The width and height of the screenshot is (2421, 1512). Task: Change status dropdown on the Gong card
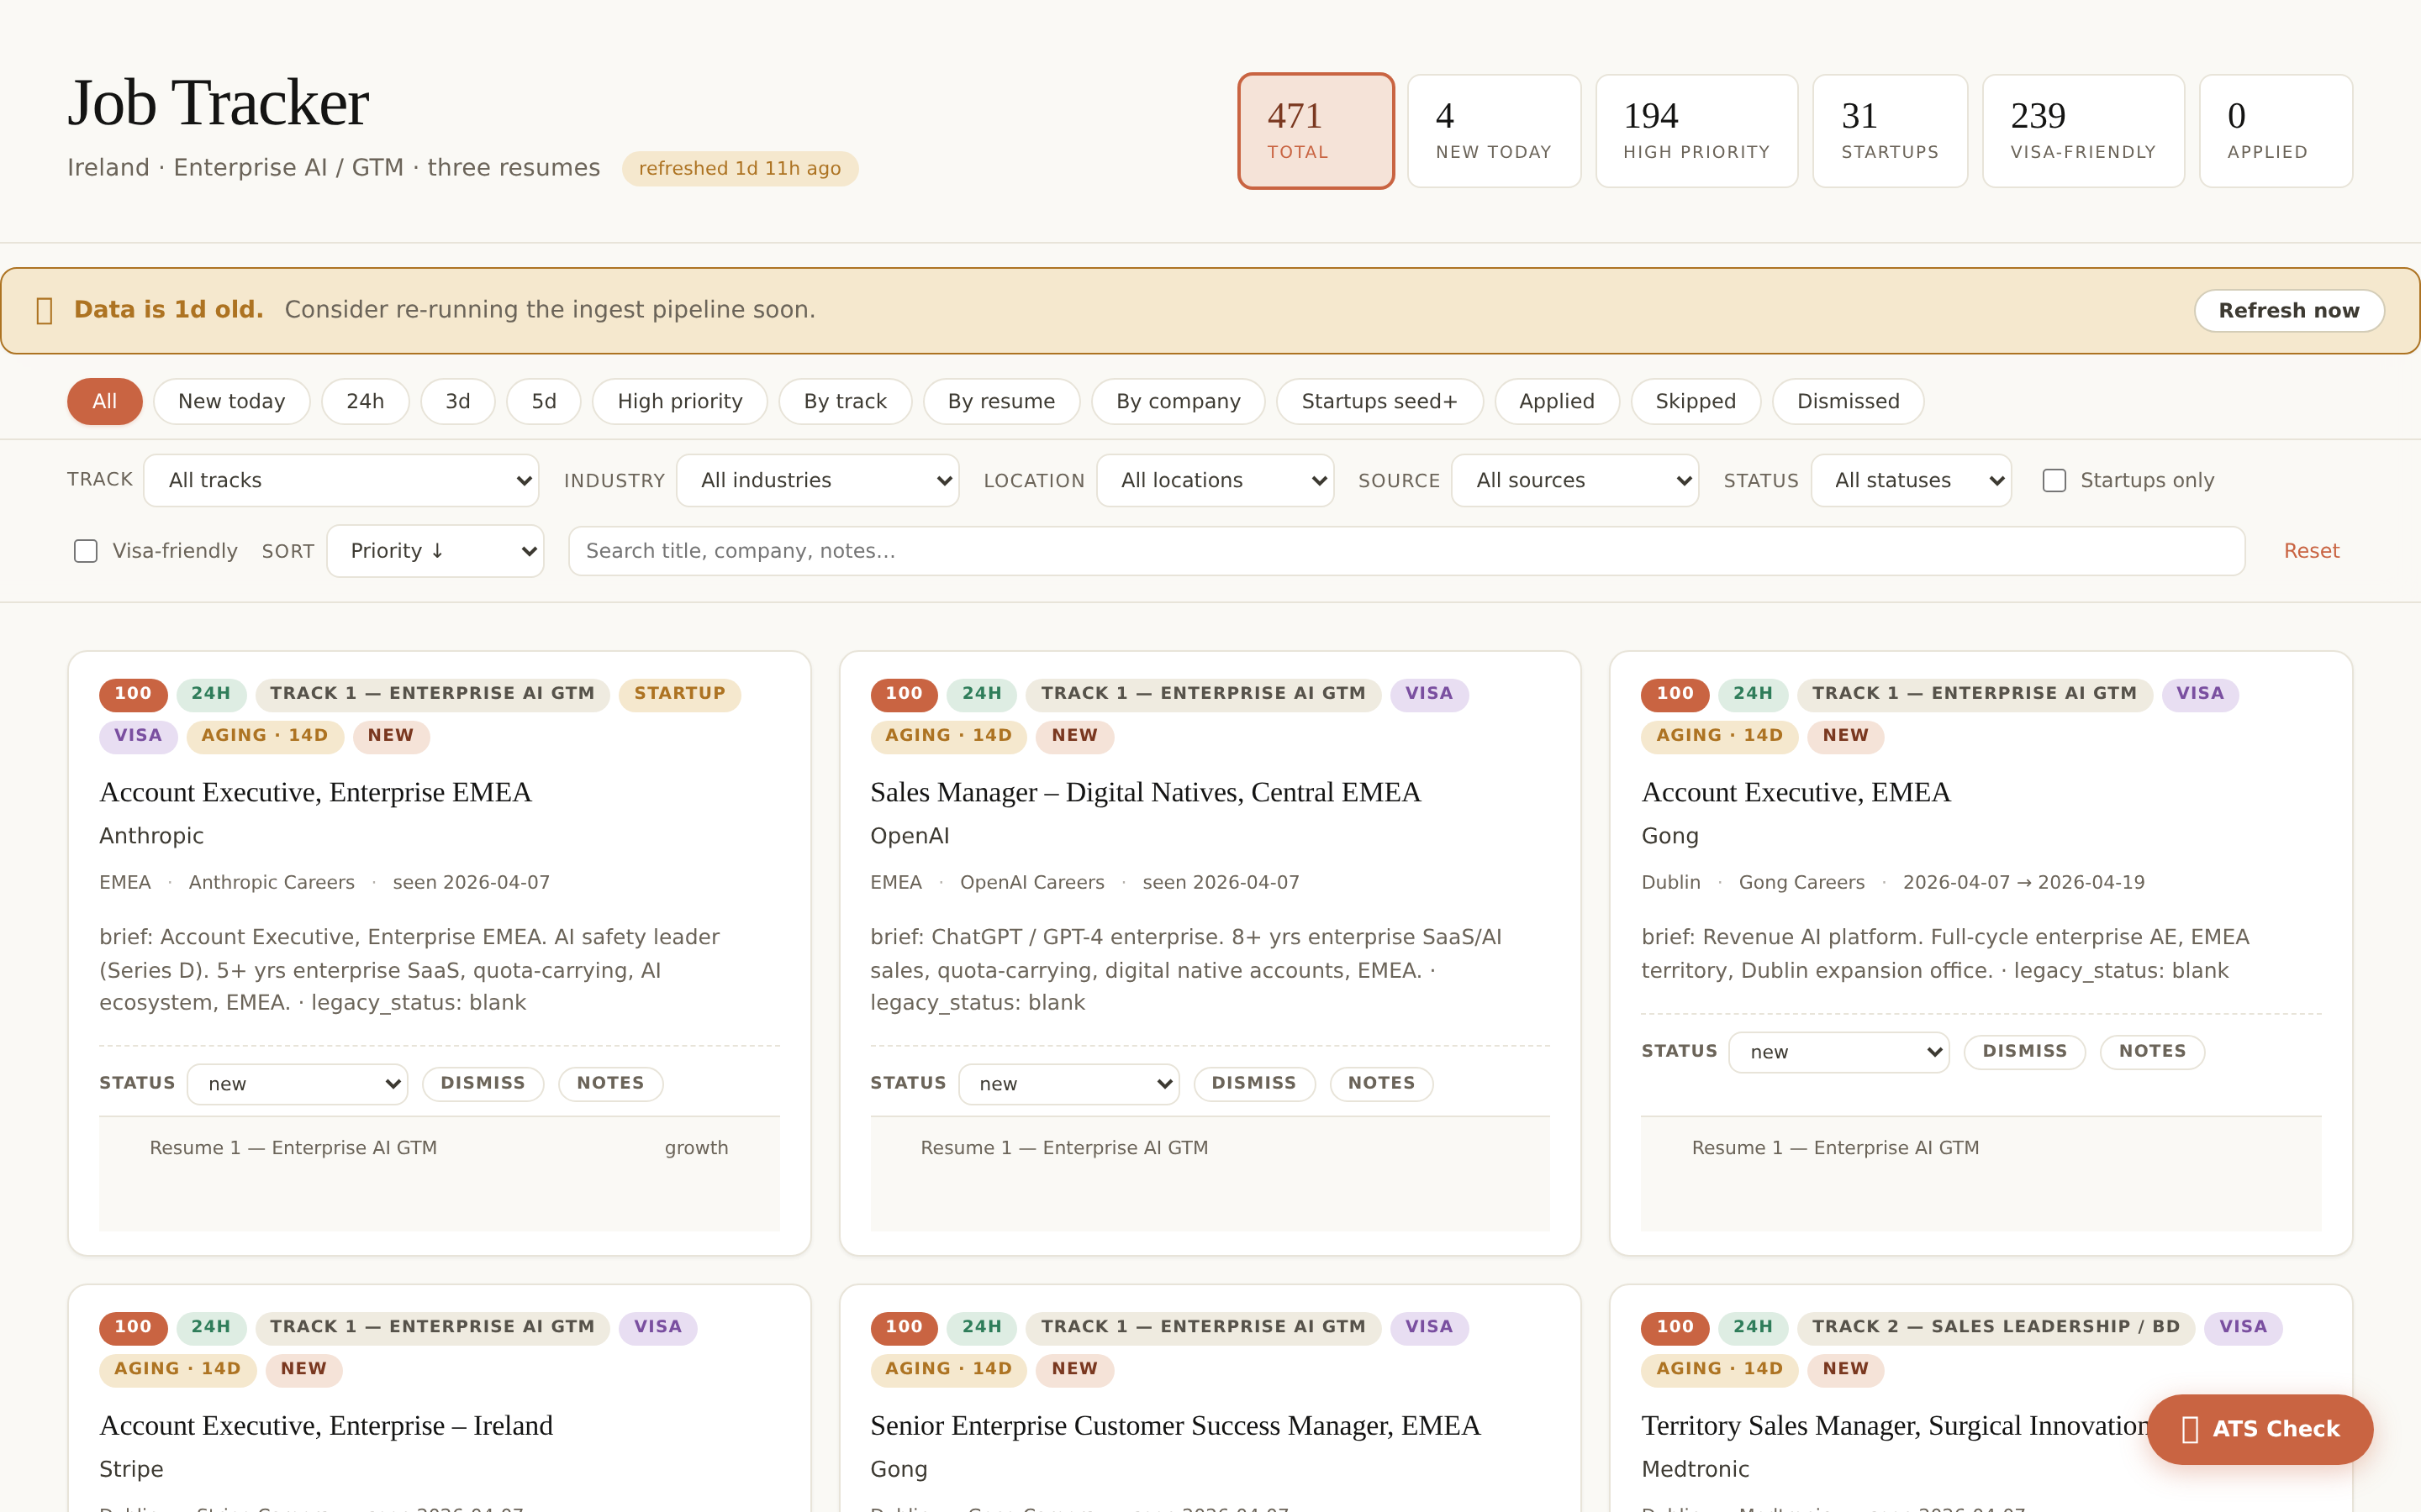[1838, 1051]
